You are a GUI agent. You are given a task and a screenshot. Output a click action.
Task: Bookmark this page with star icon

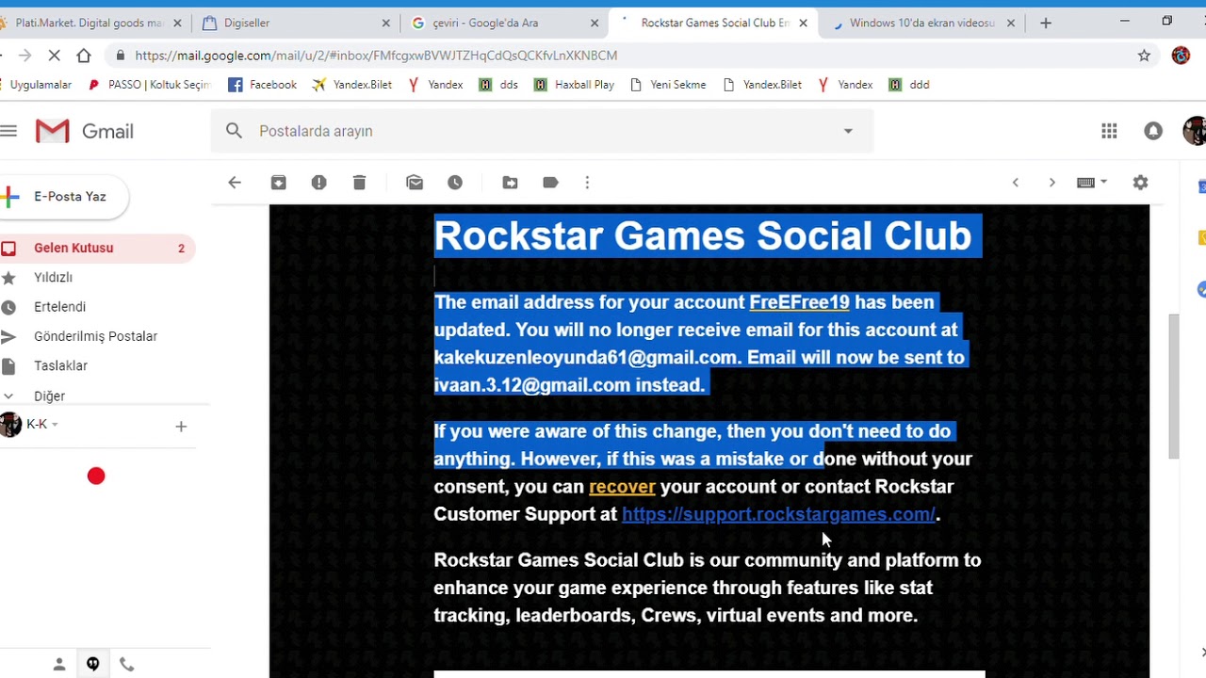pyautogui.click(x=1144, y=56)
